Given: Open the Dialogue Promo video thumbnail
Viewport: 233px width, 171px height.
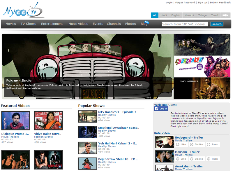Looking at the screenshot, I should pos(16,121).
